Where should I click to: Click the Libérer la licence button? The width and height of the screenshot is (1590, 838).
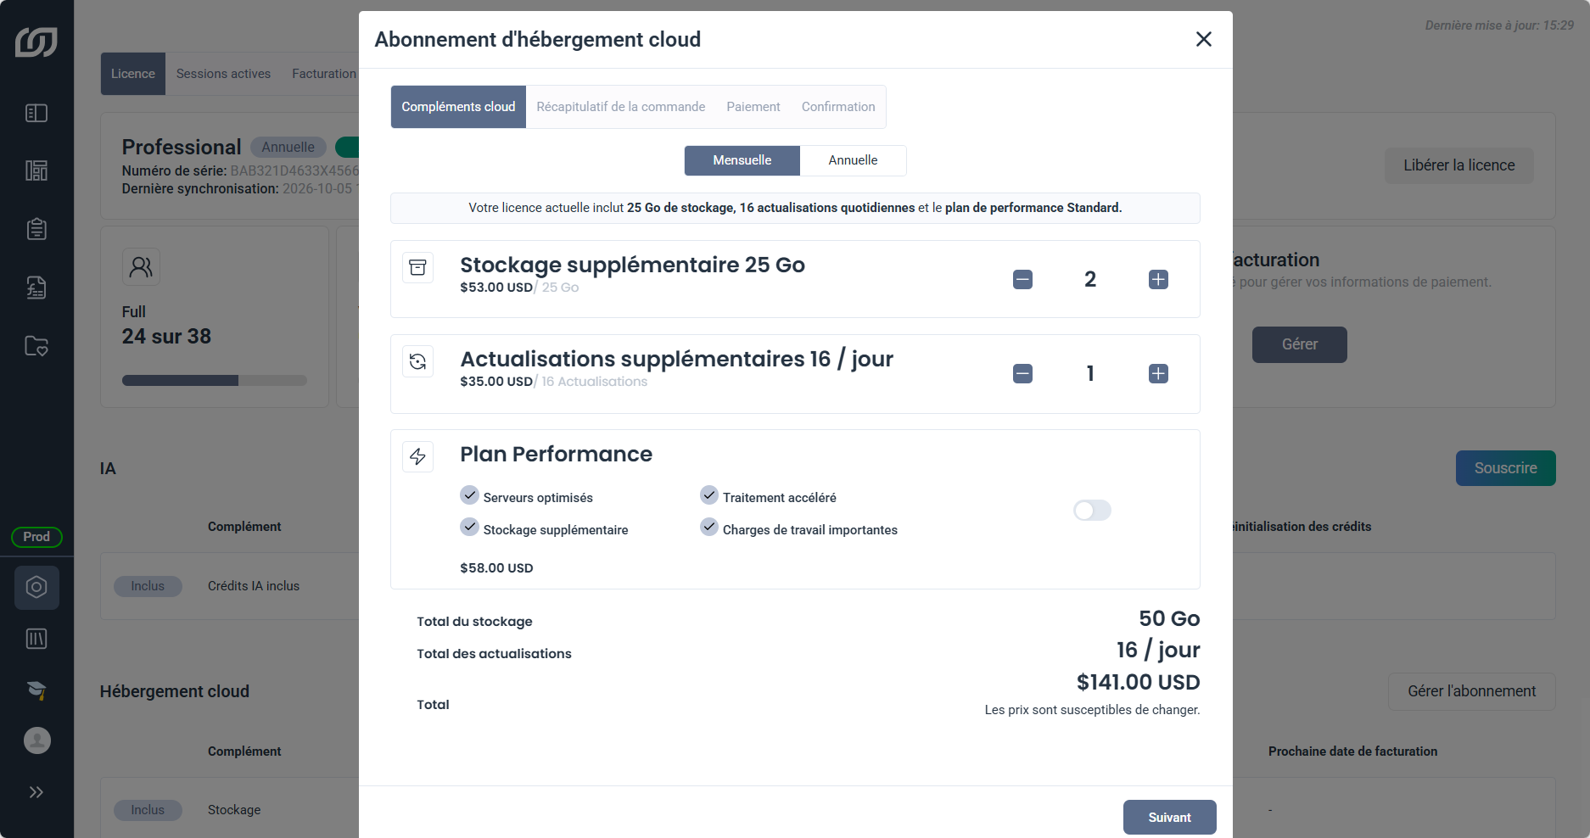pyautogui.click(x=1458, y=165)
